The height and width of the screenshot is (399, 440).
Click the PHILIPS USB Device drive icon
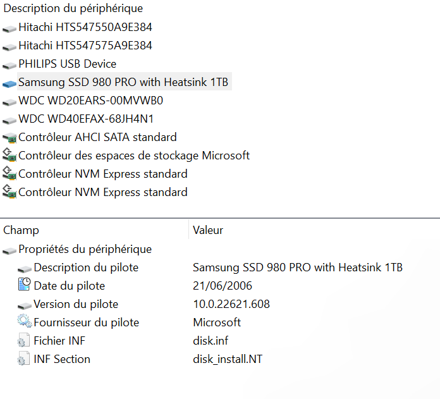tap(9, 64)
